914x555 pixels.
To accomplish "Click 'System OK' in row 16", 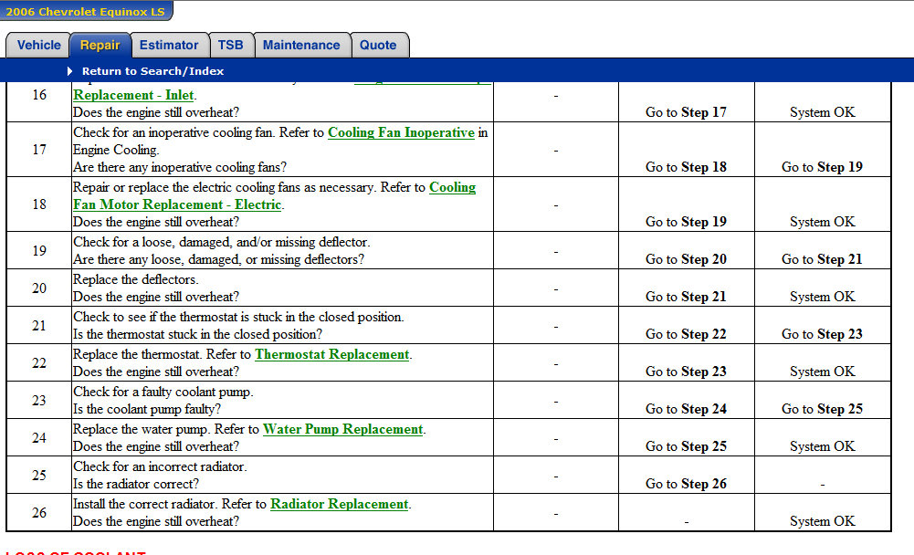I will click(x=823, y=112).
